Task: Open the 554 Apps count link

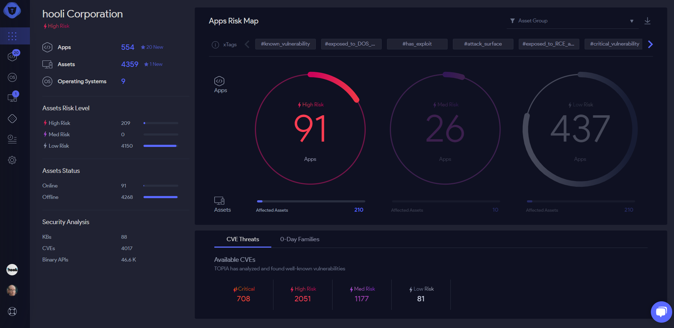Action: point(127,47)
